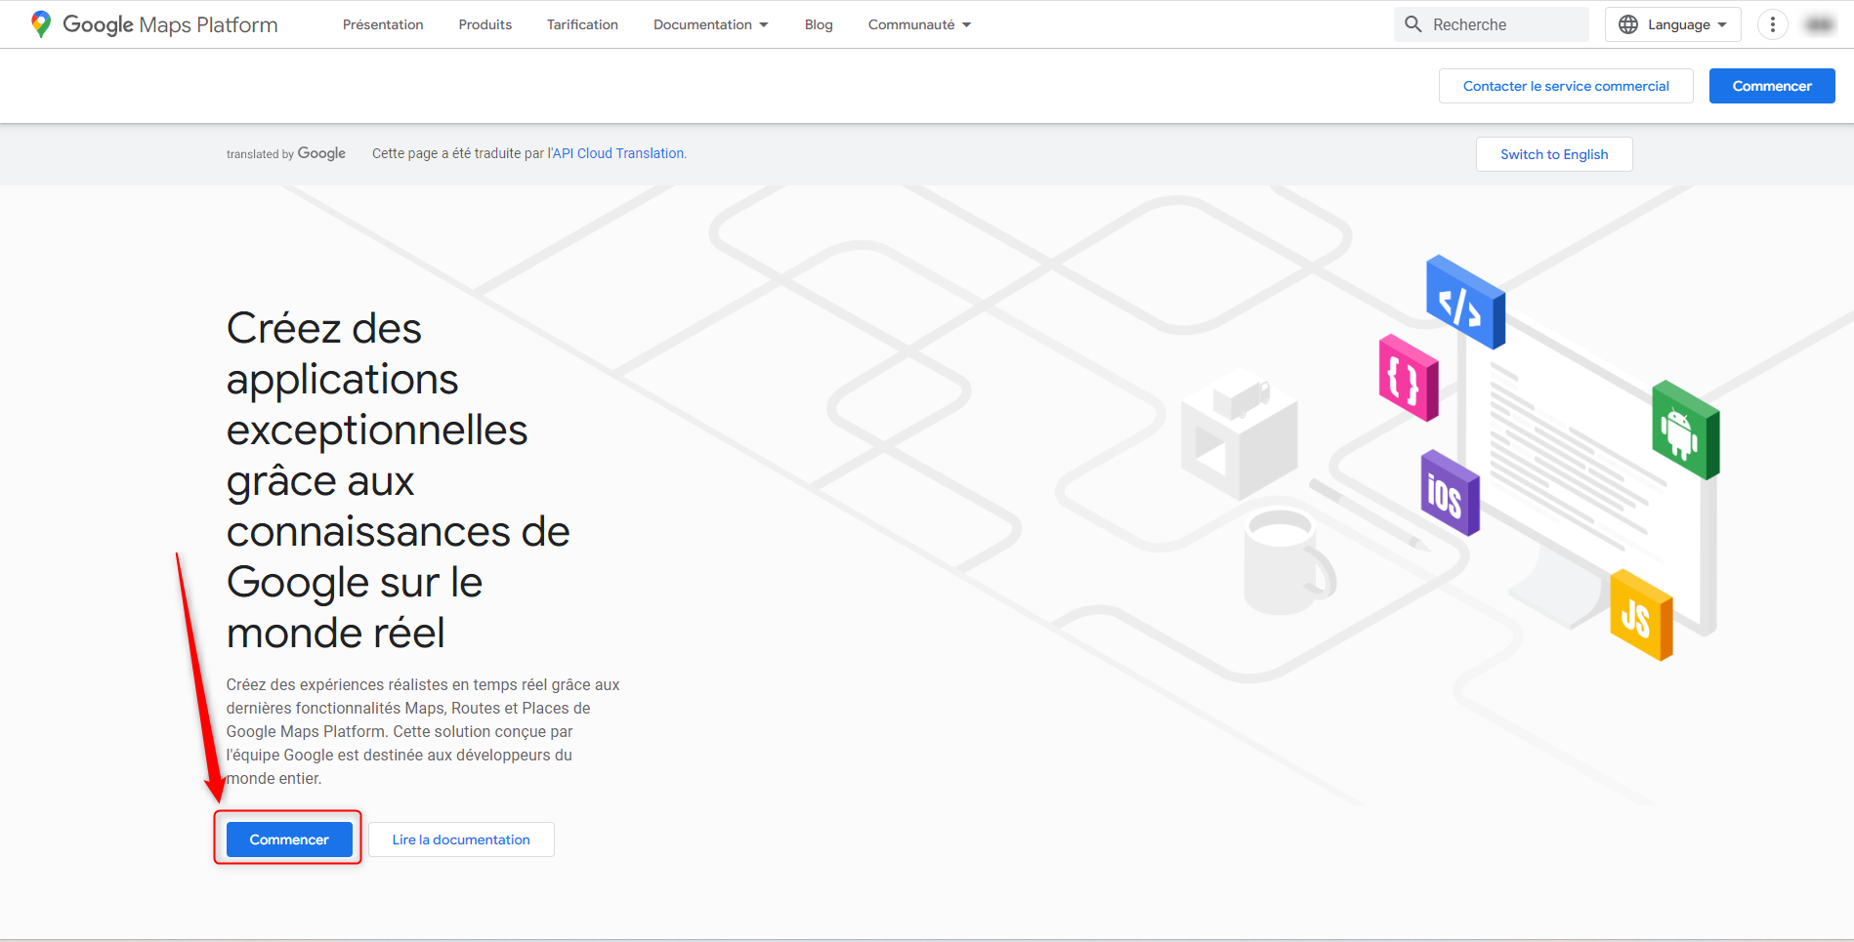The width and height of the screenshot is (1854, 942).
Task: Click the green Android cube icon
Action: pos(1685,430)
